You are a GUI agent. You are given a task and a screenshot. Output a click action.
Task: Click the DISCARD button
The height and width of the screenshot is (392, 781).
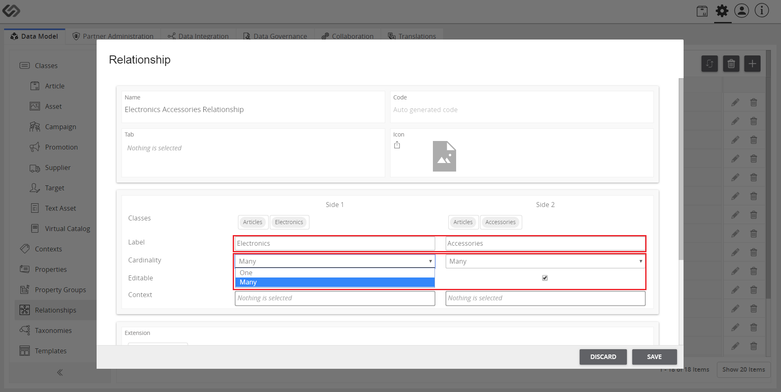pos(603,357)
